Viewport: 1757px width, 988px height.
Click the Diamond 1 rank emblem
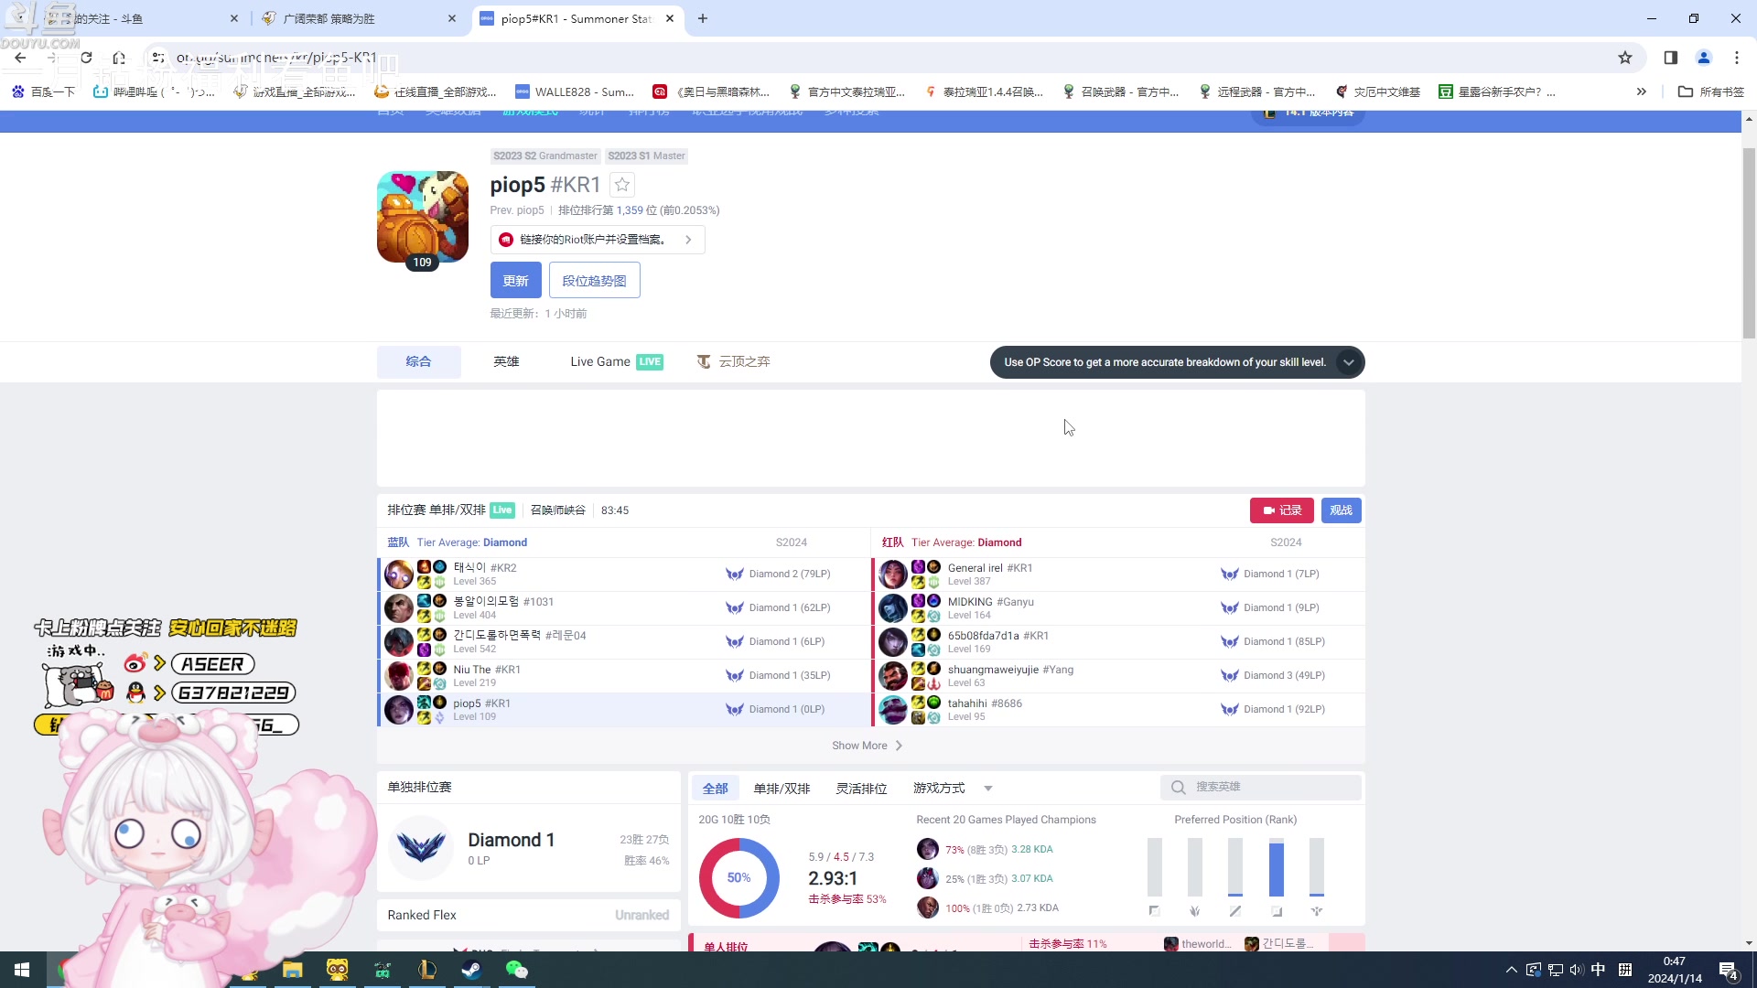[421, 847]
